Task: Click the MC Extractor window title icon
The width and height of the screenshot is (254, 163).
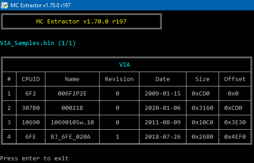Action: (5, 5)
